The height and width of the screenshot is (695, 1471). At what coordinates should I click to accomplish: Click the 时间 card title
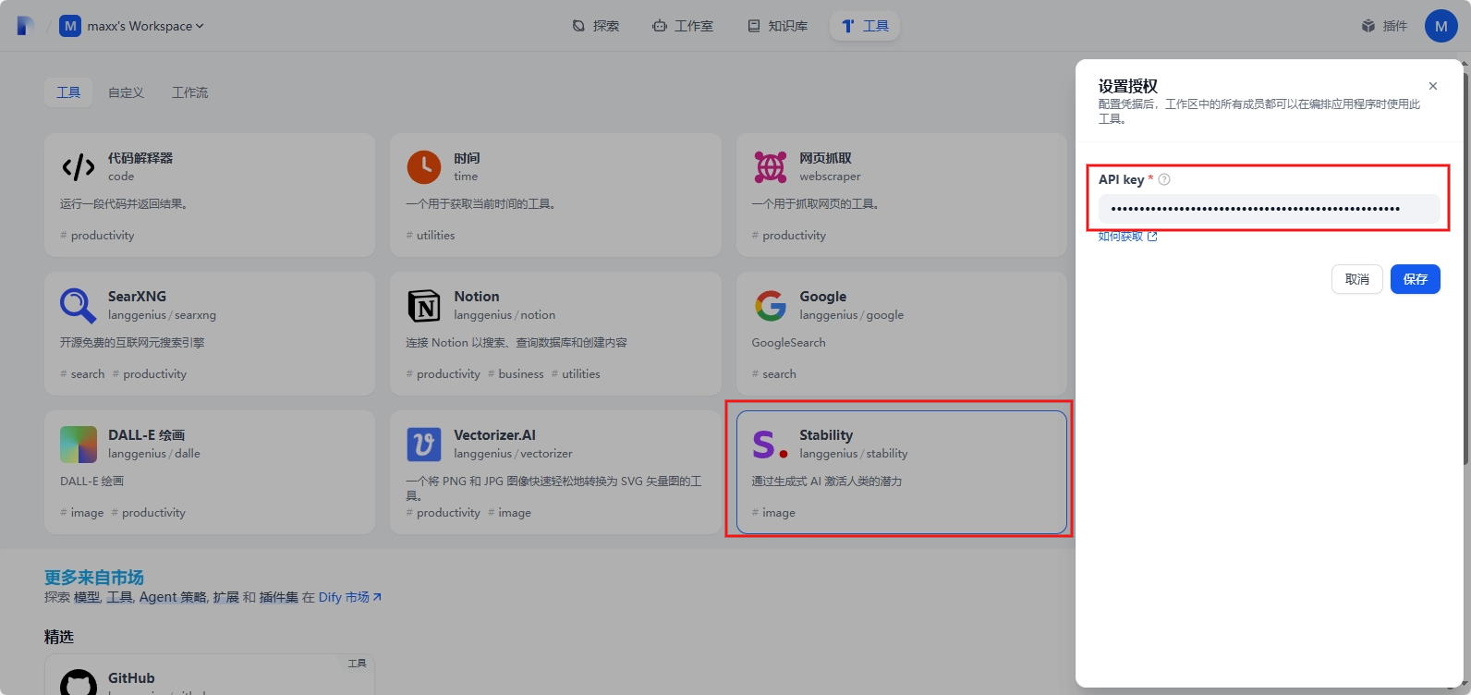(467, 158)
